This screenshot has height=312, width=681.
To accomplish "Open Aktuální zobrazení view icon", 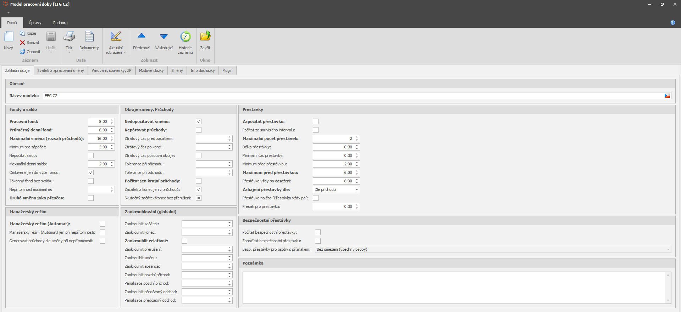I will coord(116,36).
